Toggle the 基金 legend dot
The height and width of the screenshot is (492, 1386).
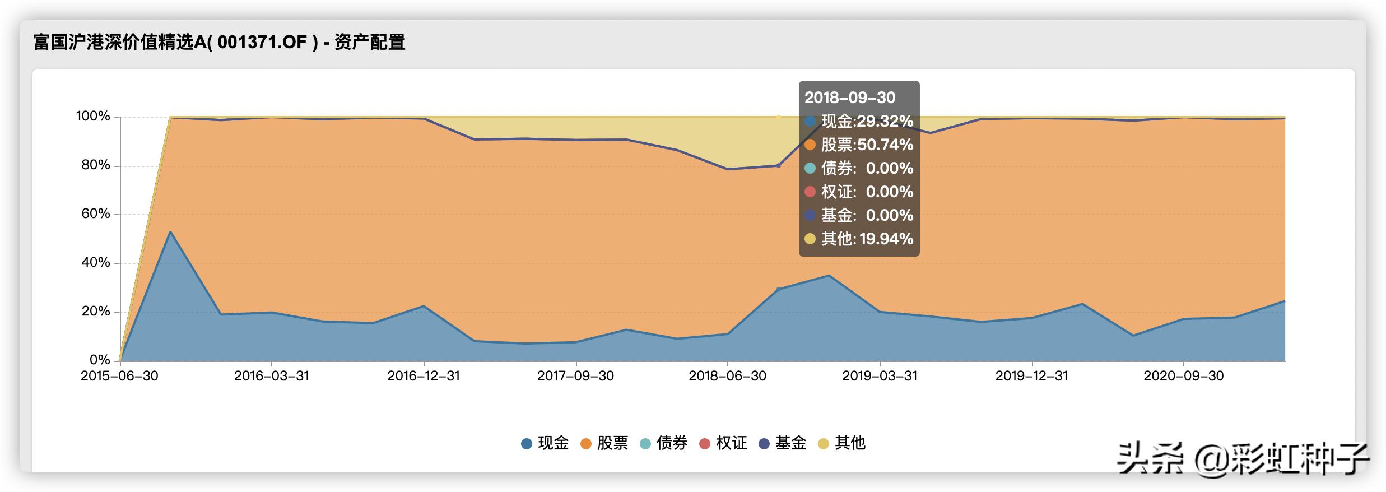(x=764, y=444)
